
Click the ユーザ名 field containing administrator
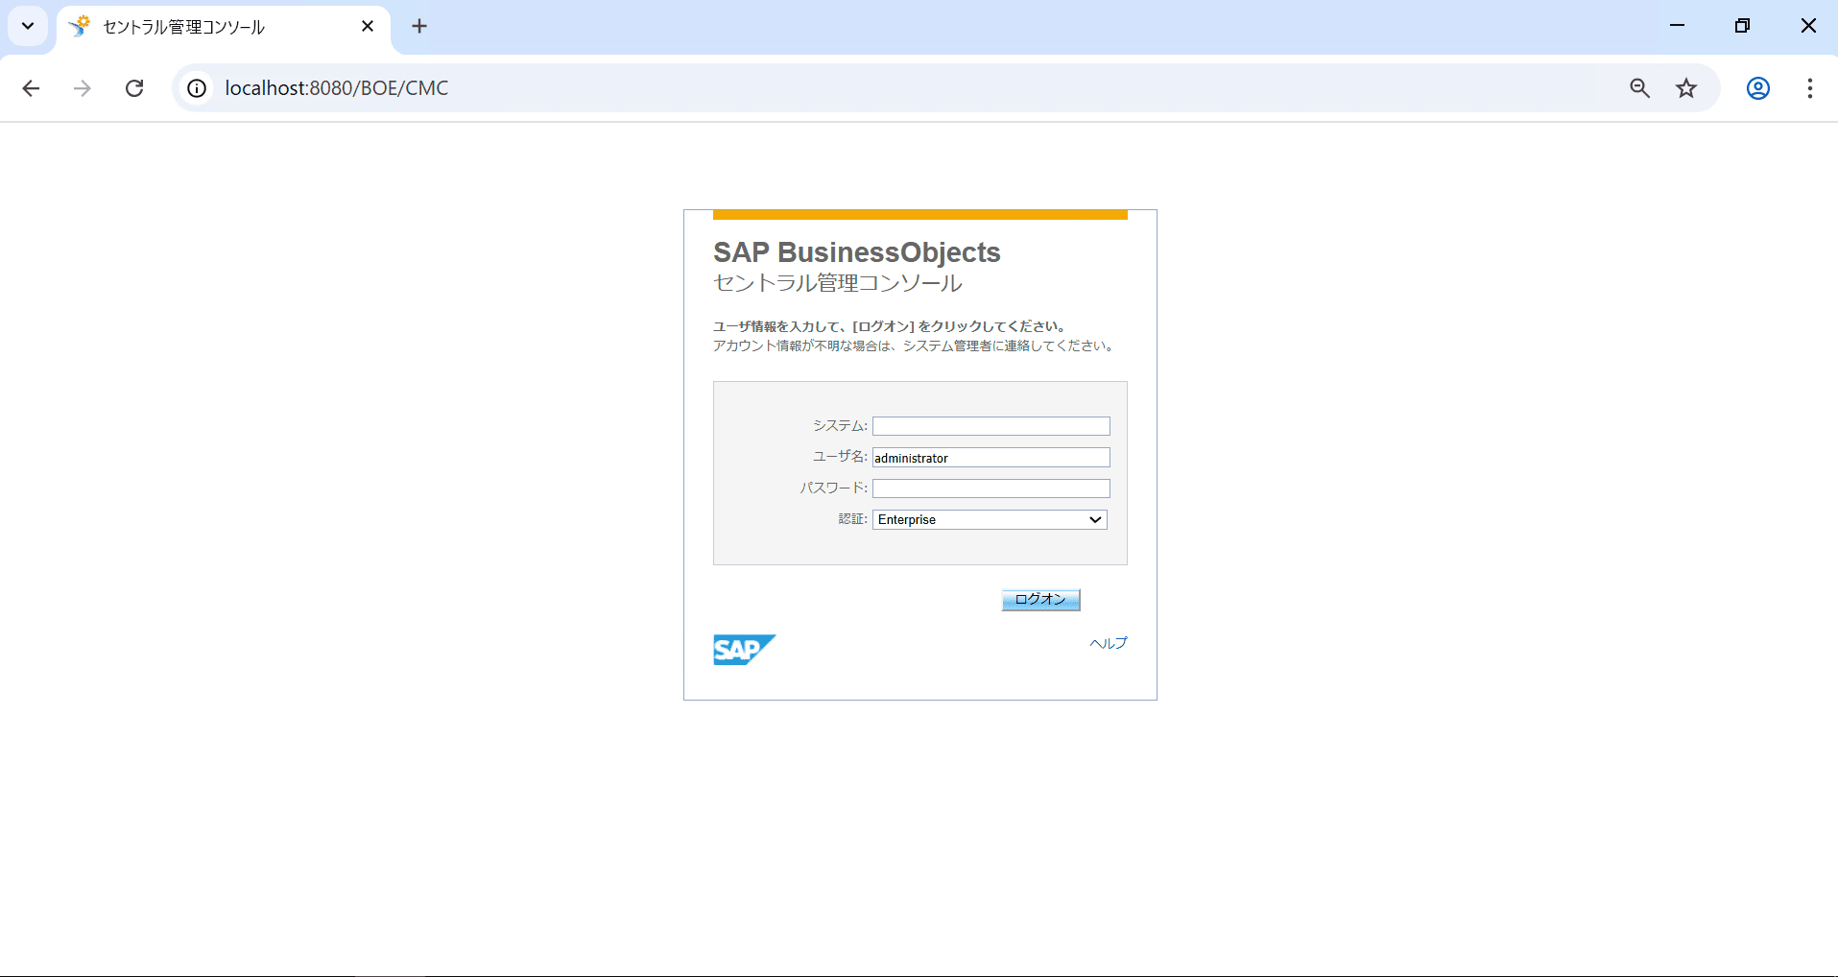tap(991, 458)
